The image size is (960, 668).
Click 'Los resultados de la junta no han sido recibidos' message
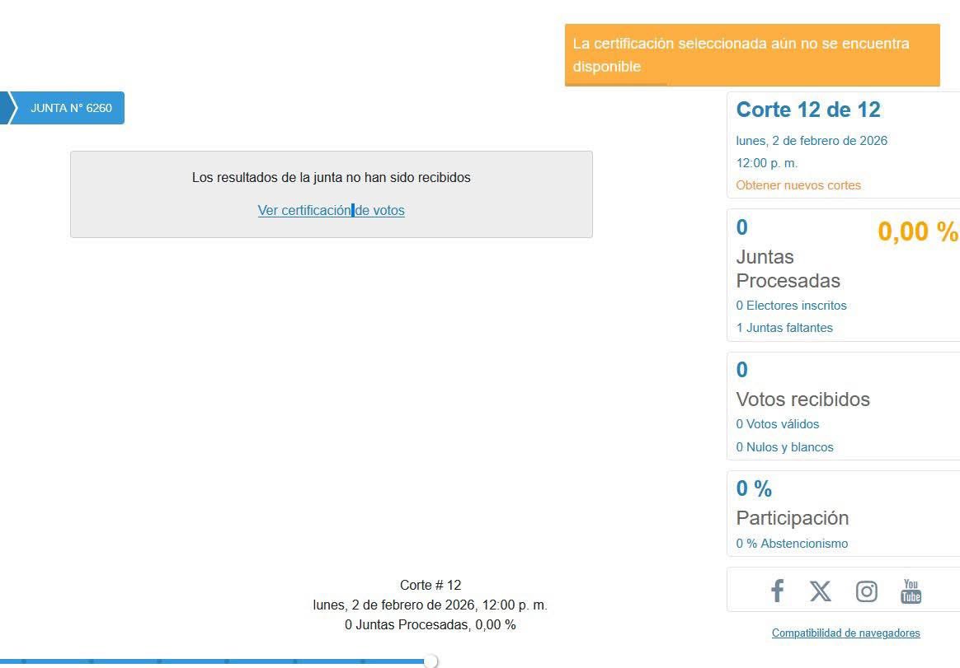pos(332,177)
